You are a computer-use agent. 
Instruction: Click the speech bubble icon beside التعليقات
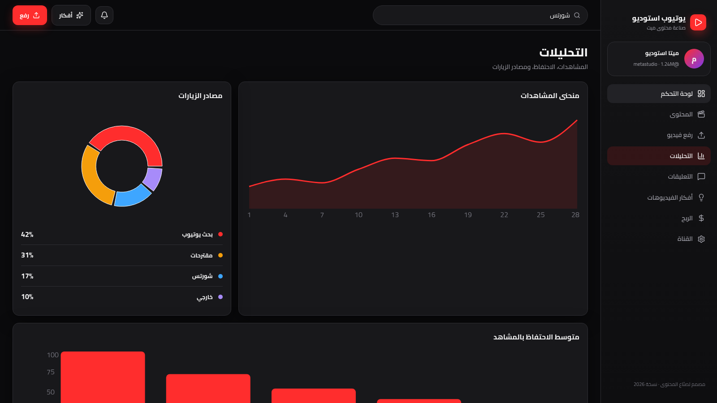[701, 176]
